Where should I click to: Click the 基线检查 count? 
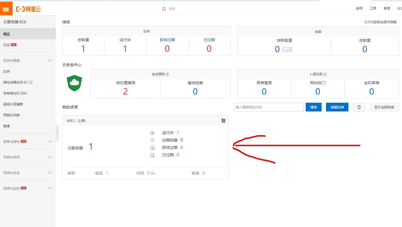(x=195, y=92)
